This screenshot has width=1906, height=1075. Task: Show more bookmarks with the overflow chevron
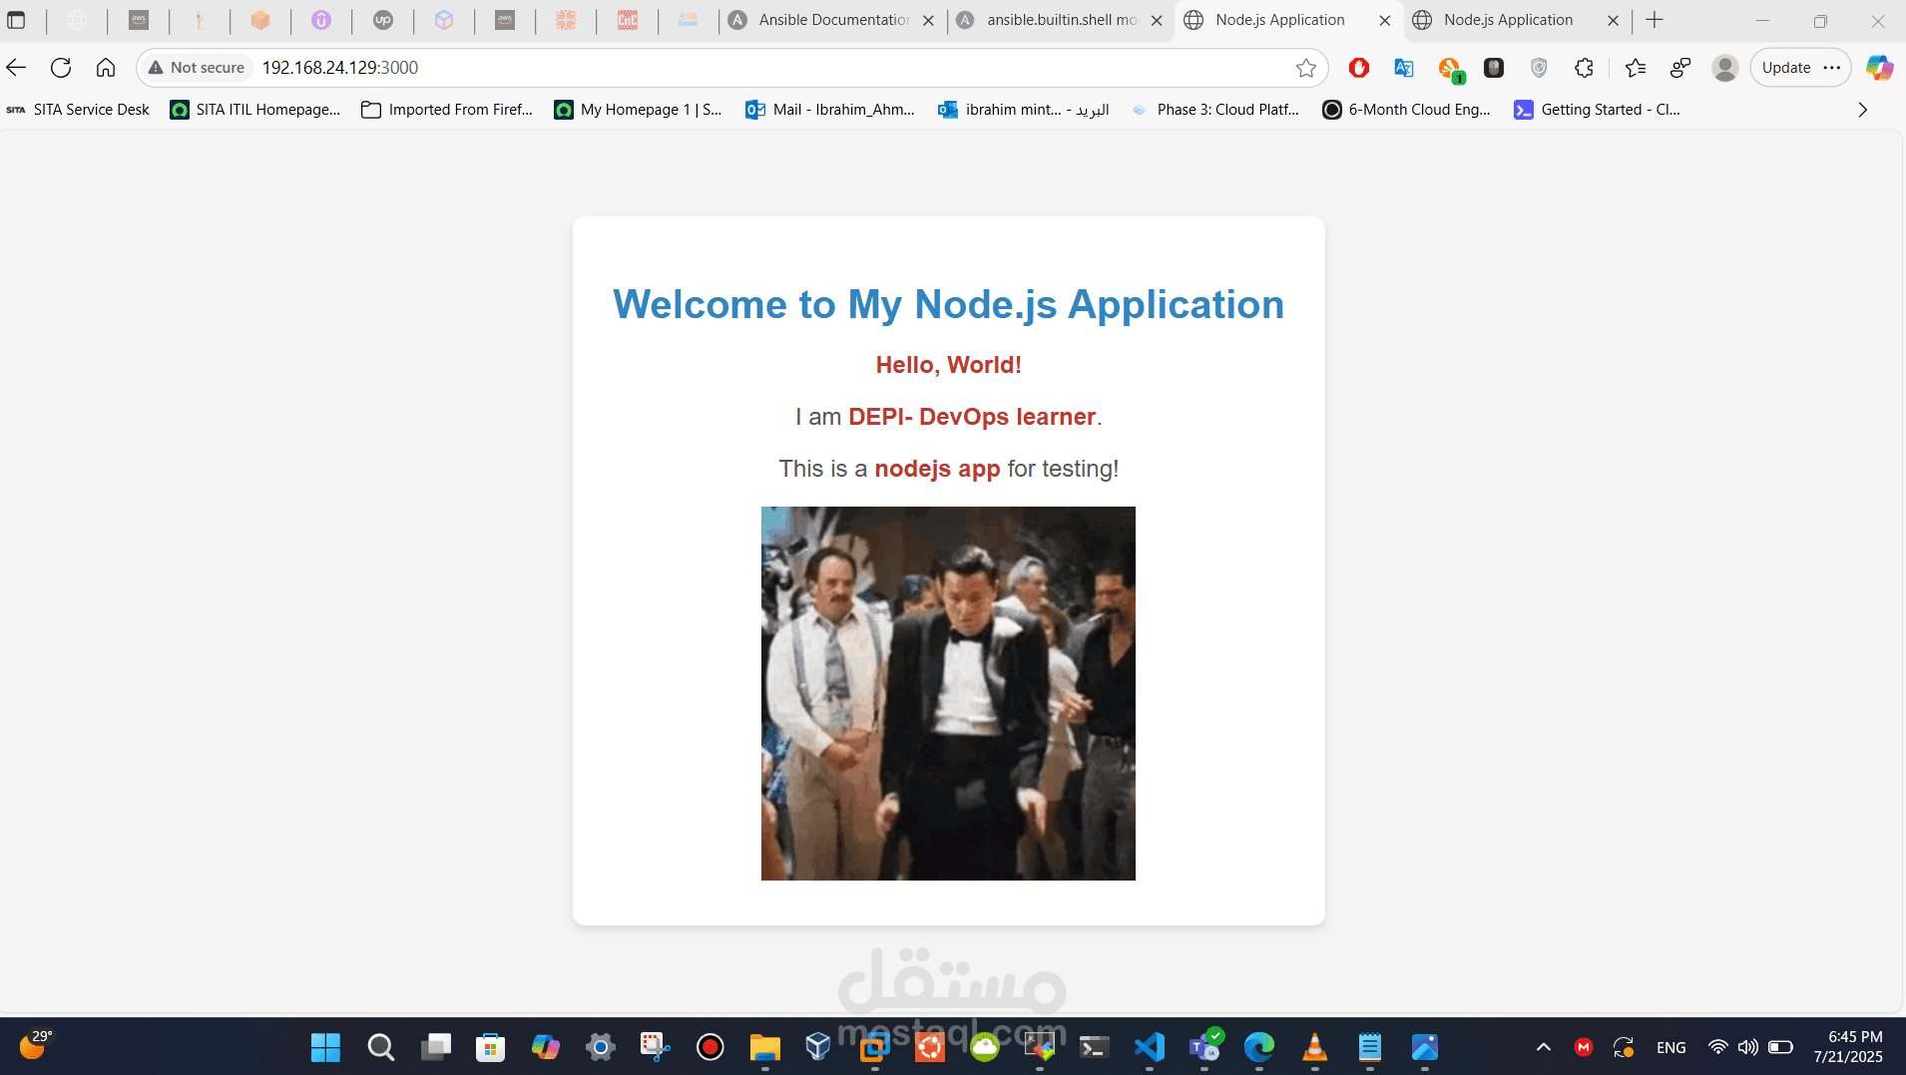[x=1862, y=110]
